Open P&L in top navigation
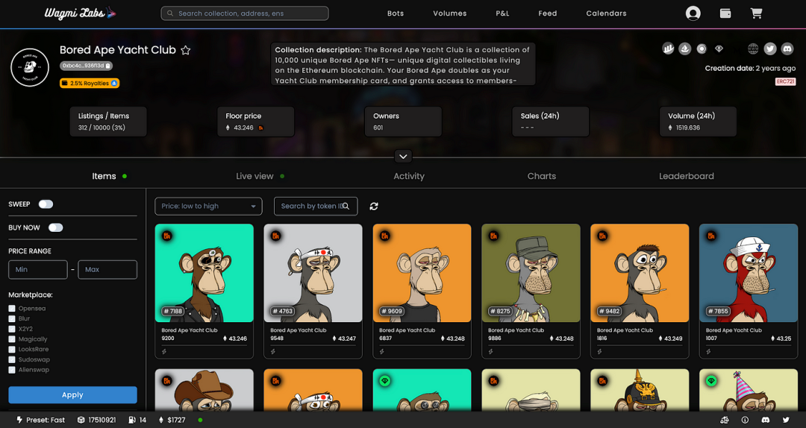This screenshot has height=428, width=806. (x=502, y=13)
